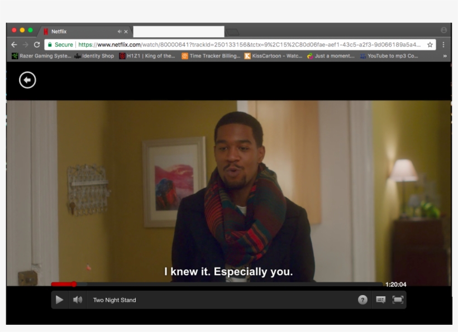Image resolution: width=458 pixels, height=332 pixels.
Task: Open Chrome profile avatar icon
Action: (x=443, y=30)
